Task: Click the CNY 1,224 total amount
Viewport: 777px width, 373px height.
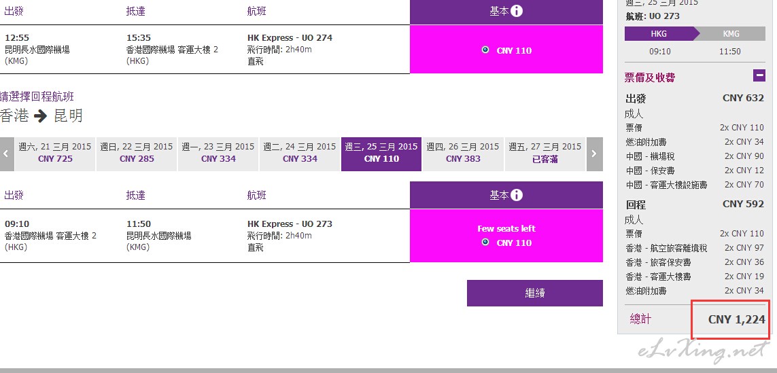Action: point(736,319)
